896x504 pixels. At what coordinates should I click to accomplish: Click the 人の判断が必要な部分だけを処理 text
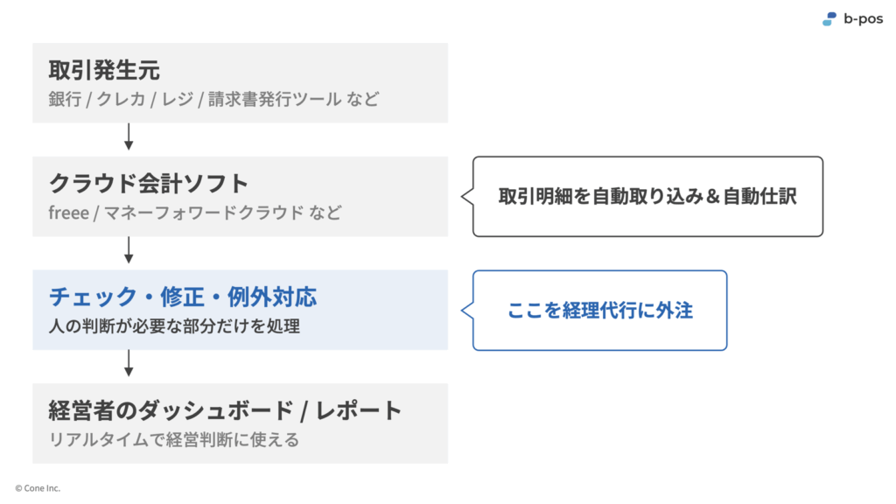click(174, 325)
